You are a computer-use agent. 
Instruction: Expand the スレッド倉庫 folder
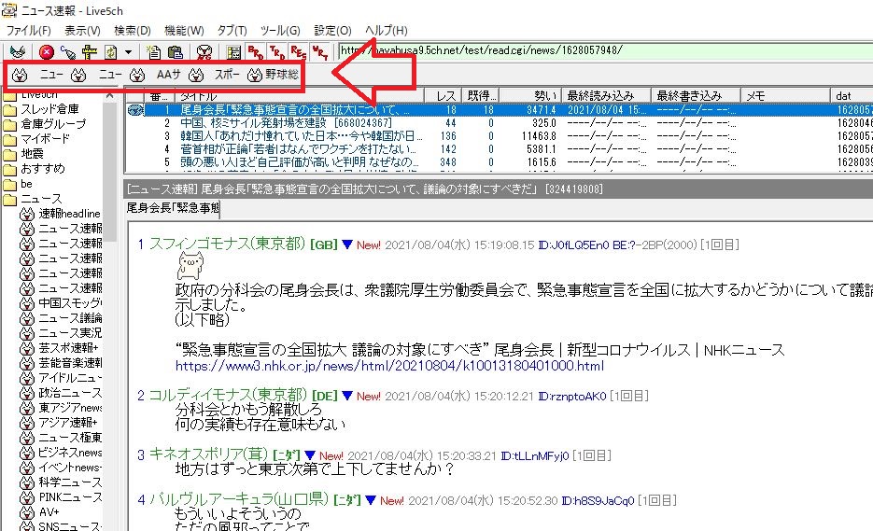click(x=49, y=109)
